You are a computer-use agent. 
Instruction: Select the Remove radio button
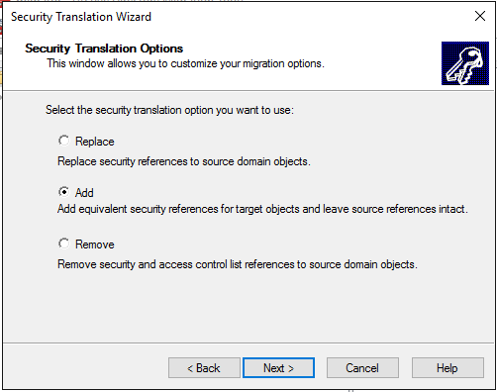(x=63, y=244)
